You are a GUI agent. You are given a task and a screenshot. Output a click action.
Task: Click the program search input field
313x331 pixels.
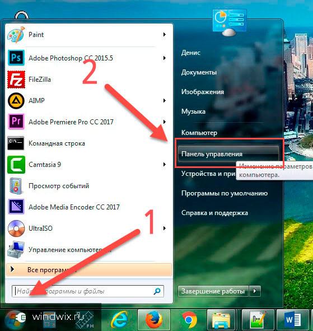[x=88, y=291]
